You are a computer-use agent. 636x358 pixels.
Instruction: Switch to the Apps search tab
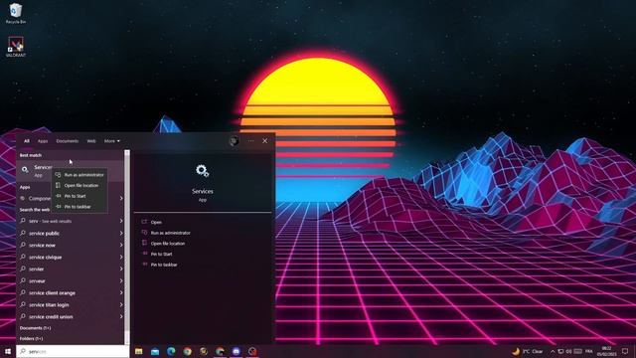point(43,141)
